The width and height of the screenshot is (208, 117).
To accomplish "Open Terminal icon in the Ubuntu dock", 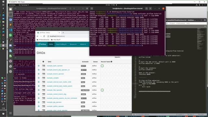I will [x=10, y=14].
